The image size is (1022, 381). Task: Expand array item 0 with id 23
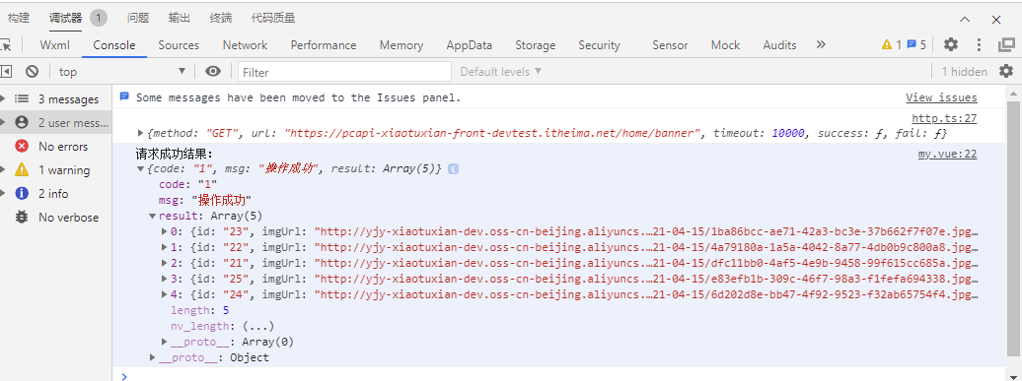pos(164,230)
